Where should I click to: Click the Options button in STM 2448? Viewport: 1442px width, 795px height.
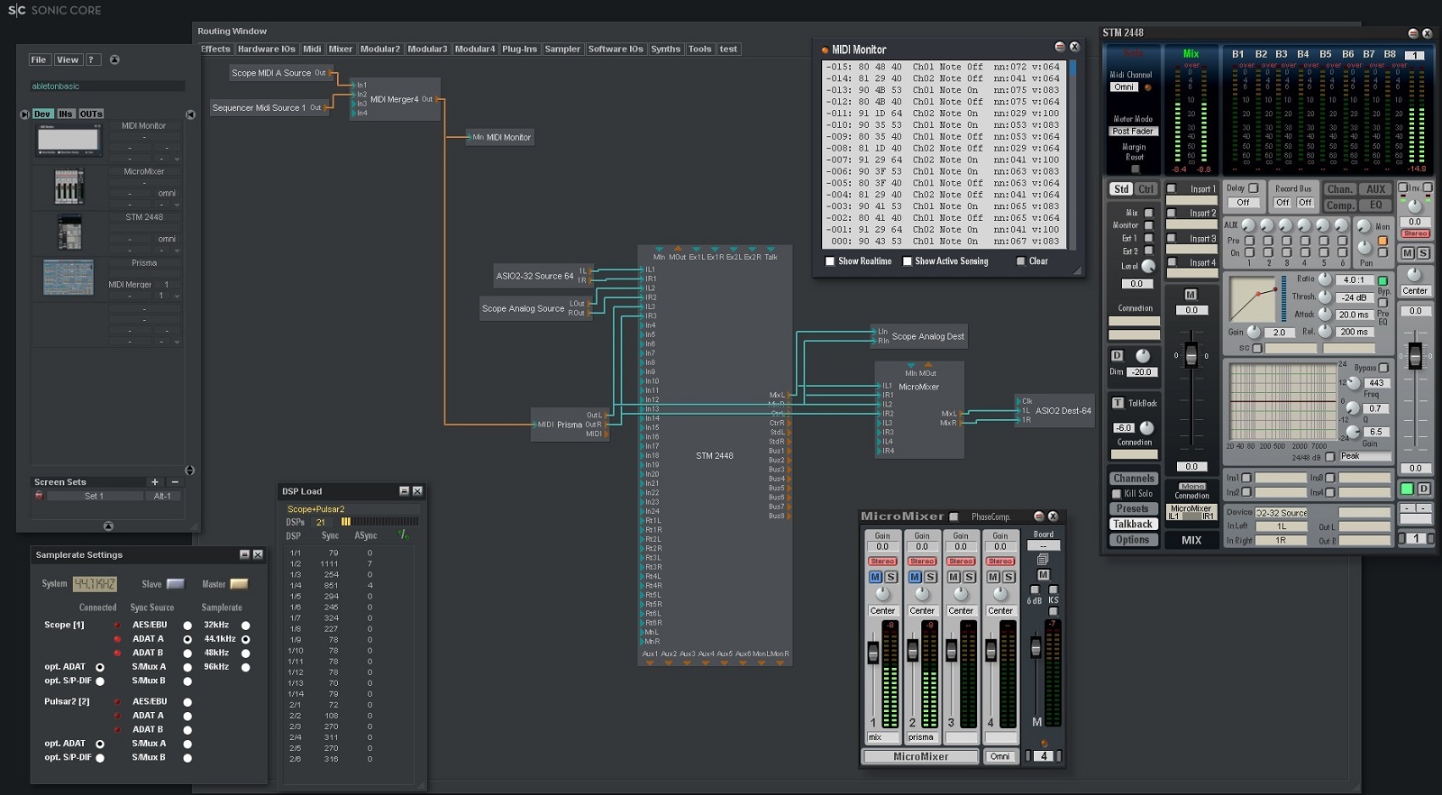coord(1134,540)
